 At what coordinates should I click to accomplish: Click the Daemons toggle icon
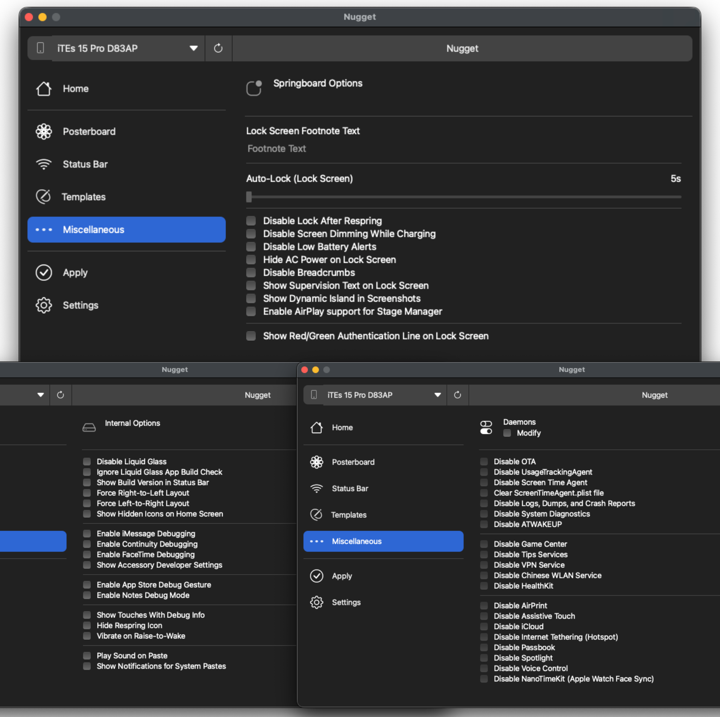click(x=486, y=427)
